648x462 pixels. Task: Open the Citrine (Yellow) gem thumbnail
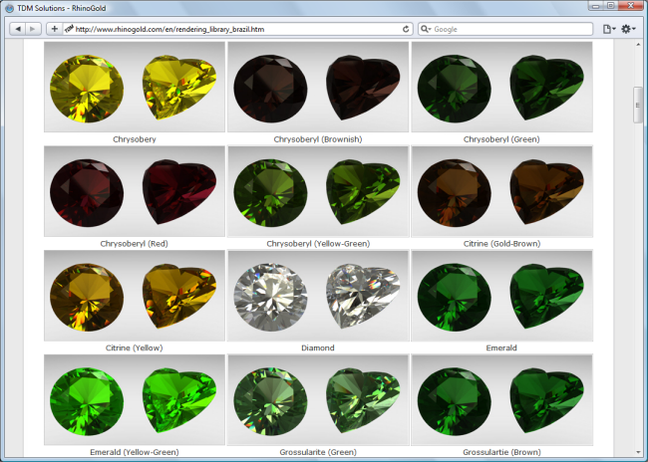[x=135, y=296]
